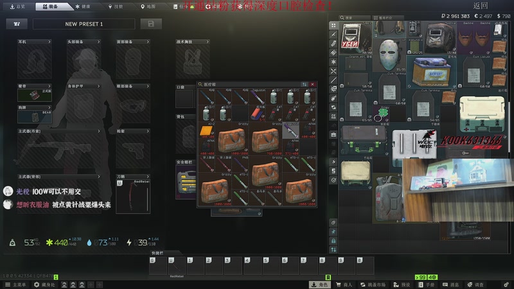Show all items stash filter grid icon
The image size is (514, 289).
tap(333, 25)
